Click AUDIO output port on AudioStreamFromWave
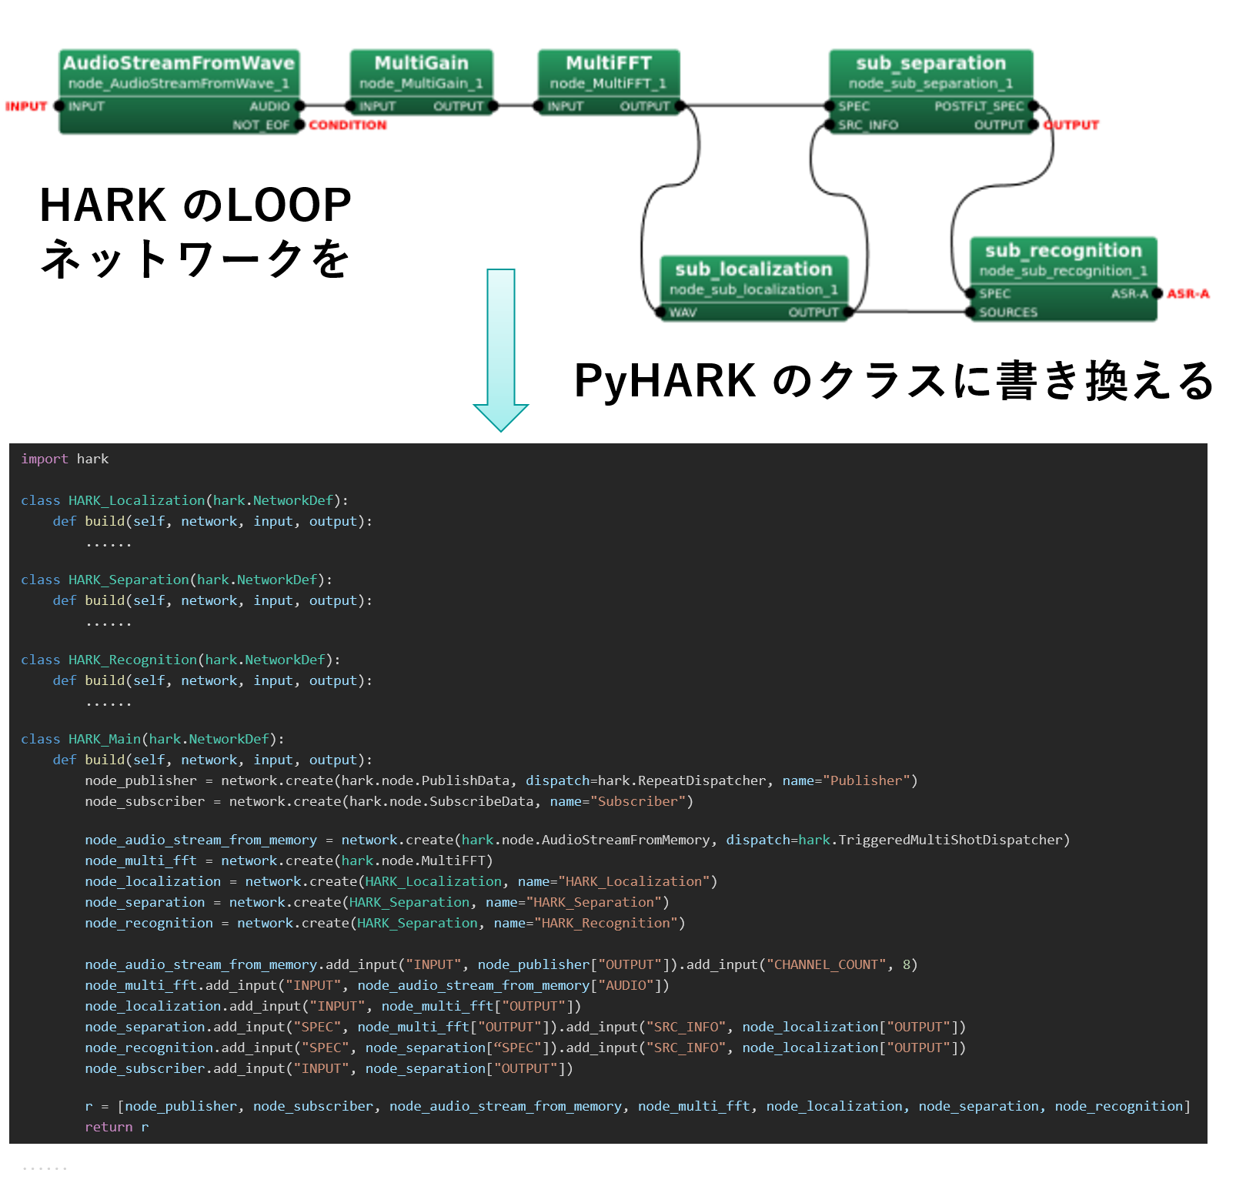Screen dimensions: 1246x1183 [x=300, y=106]
